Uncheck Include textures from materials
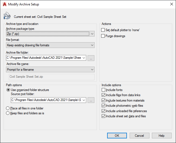176x143 pixels. pos(103,100)
